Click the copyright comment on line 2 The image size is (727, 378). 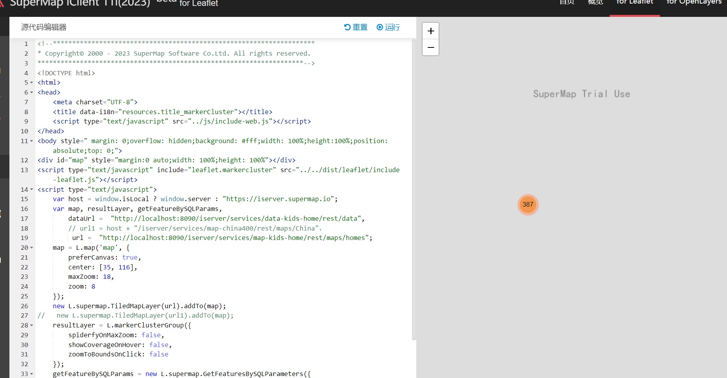pyautogui.click(x=174, y=53)
